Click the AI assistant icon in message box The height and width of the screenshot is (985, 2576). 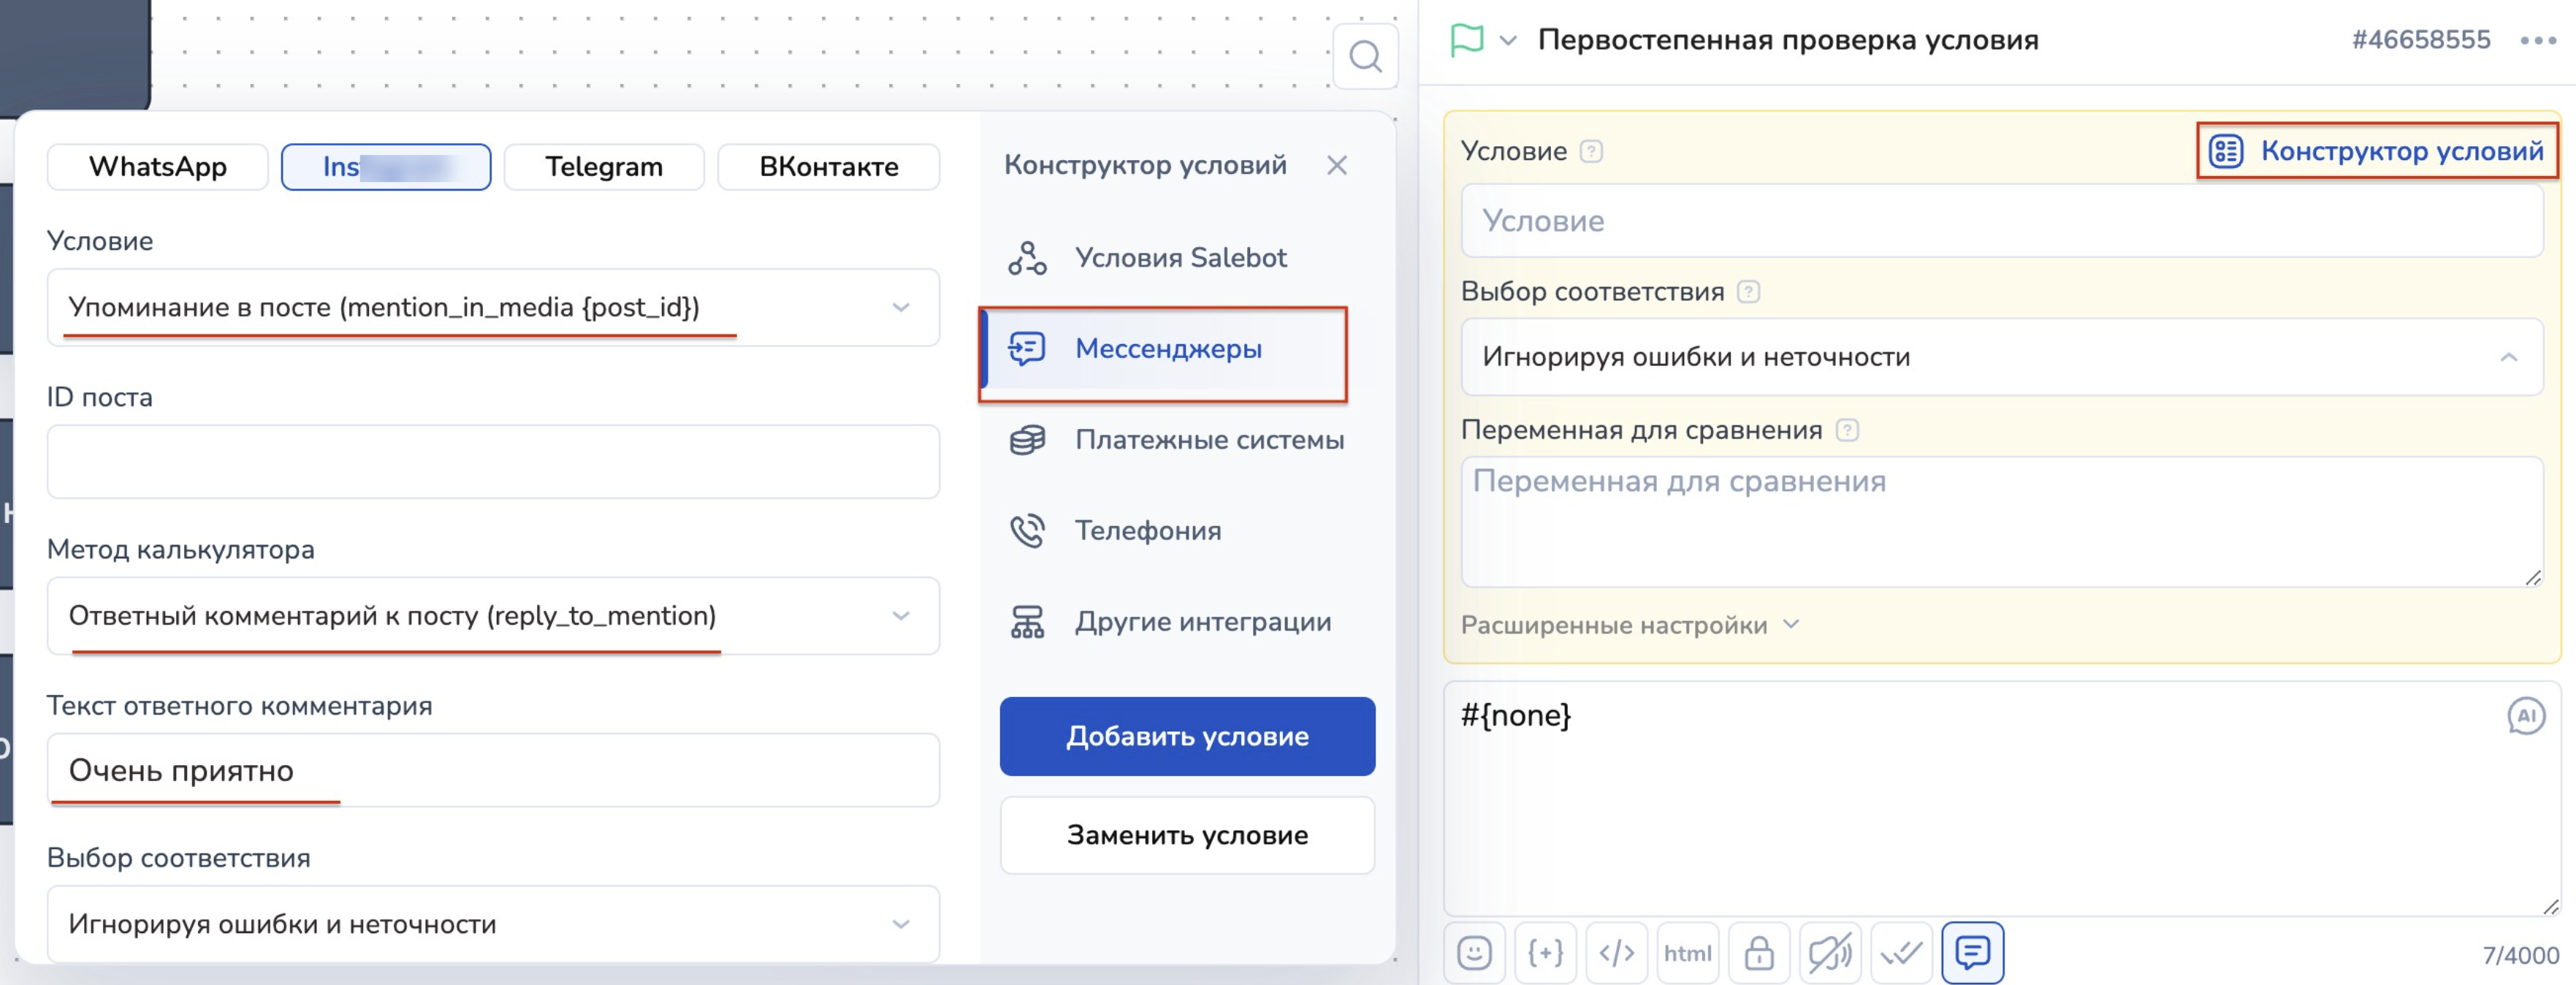tap(2525, 716)
